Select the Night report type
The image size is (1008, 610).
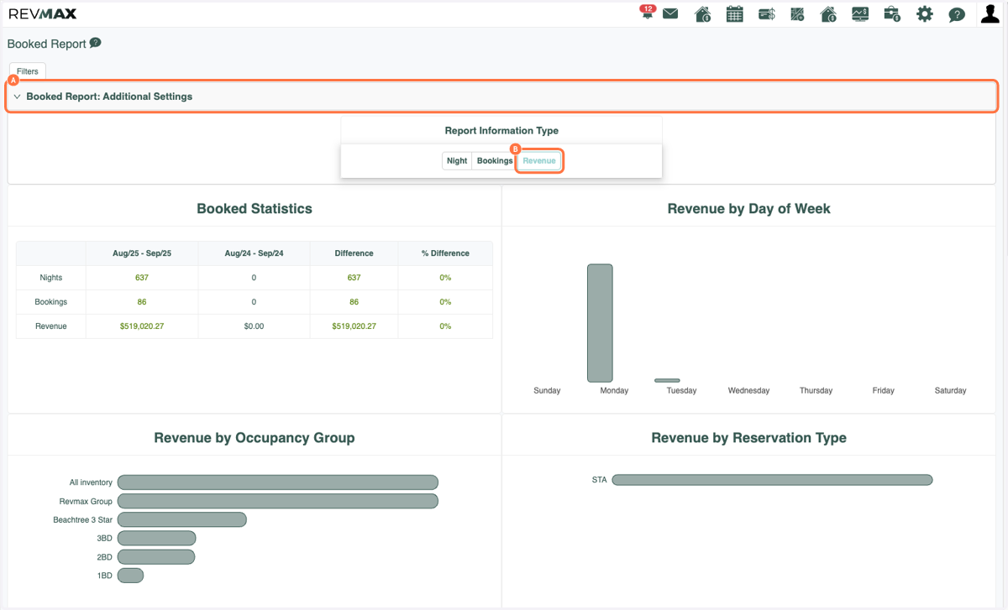click(457, 160)
